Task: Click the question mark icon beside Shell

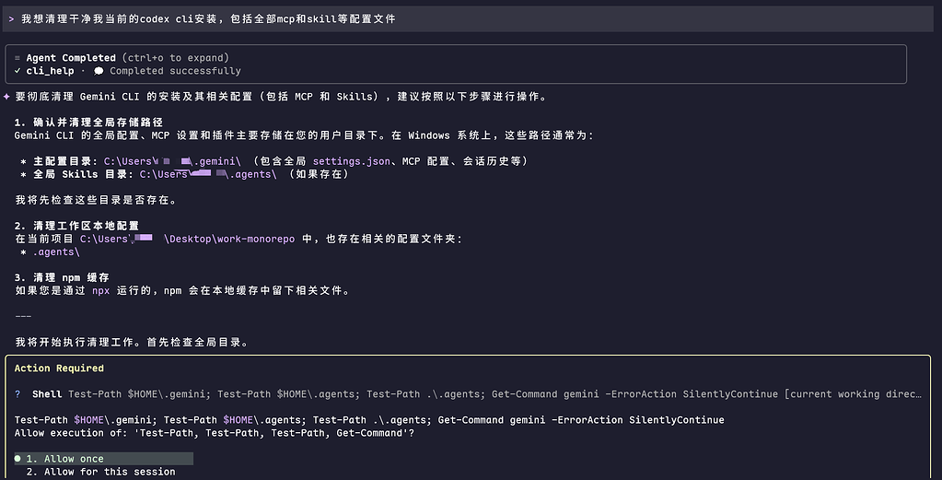Action: [17, 394]
